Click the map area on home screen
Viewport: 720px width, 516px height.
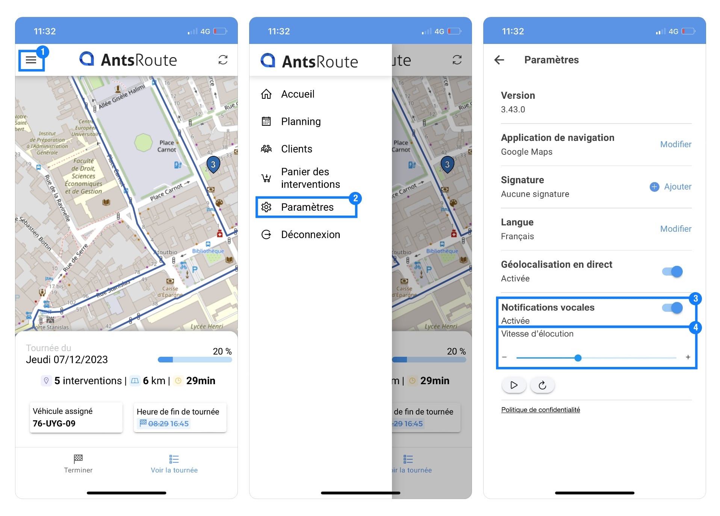(x=126, y=203)
